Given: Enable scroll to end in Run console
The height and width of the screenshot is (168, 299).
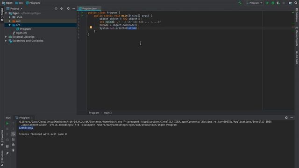Looking at the screenshot, I should click(13, 140).
